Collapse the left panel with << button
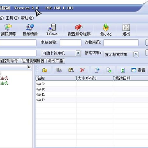 coord(29,67)
